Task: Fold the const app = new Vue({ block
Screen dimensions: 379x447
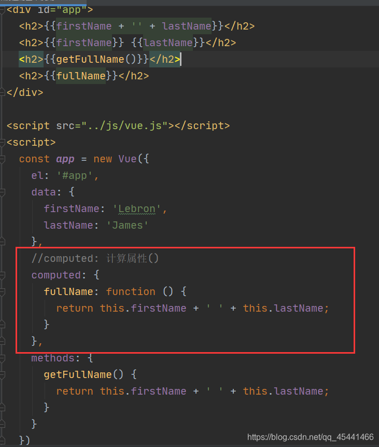Action: click(2, 159)
